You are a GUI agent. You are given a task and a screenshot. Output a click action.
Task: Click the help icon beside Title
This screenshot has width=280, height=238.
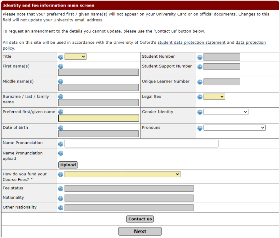click(61, 57)
